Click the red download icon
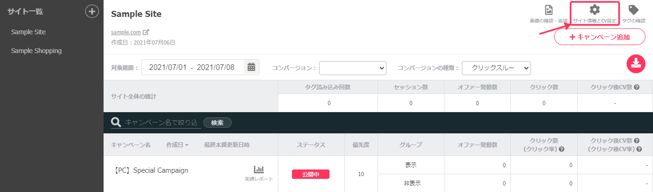This screenshot has width=653, height=192. tap(636, 64)
